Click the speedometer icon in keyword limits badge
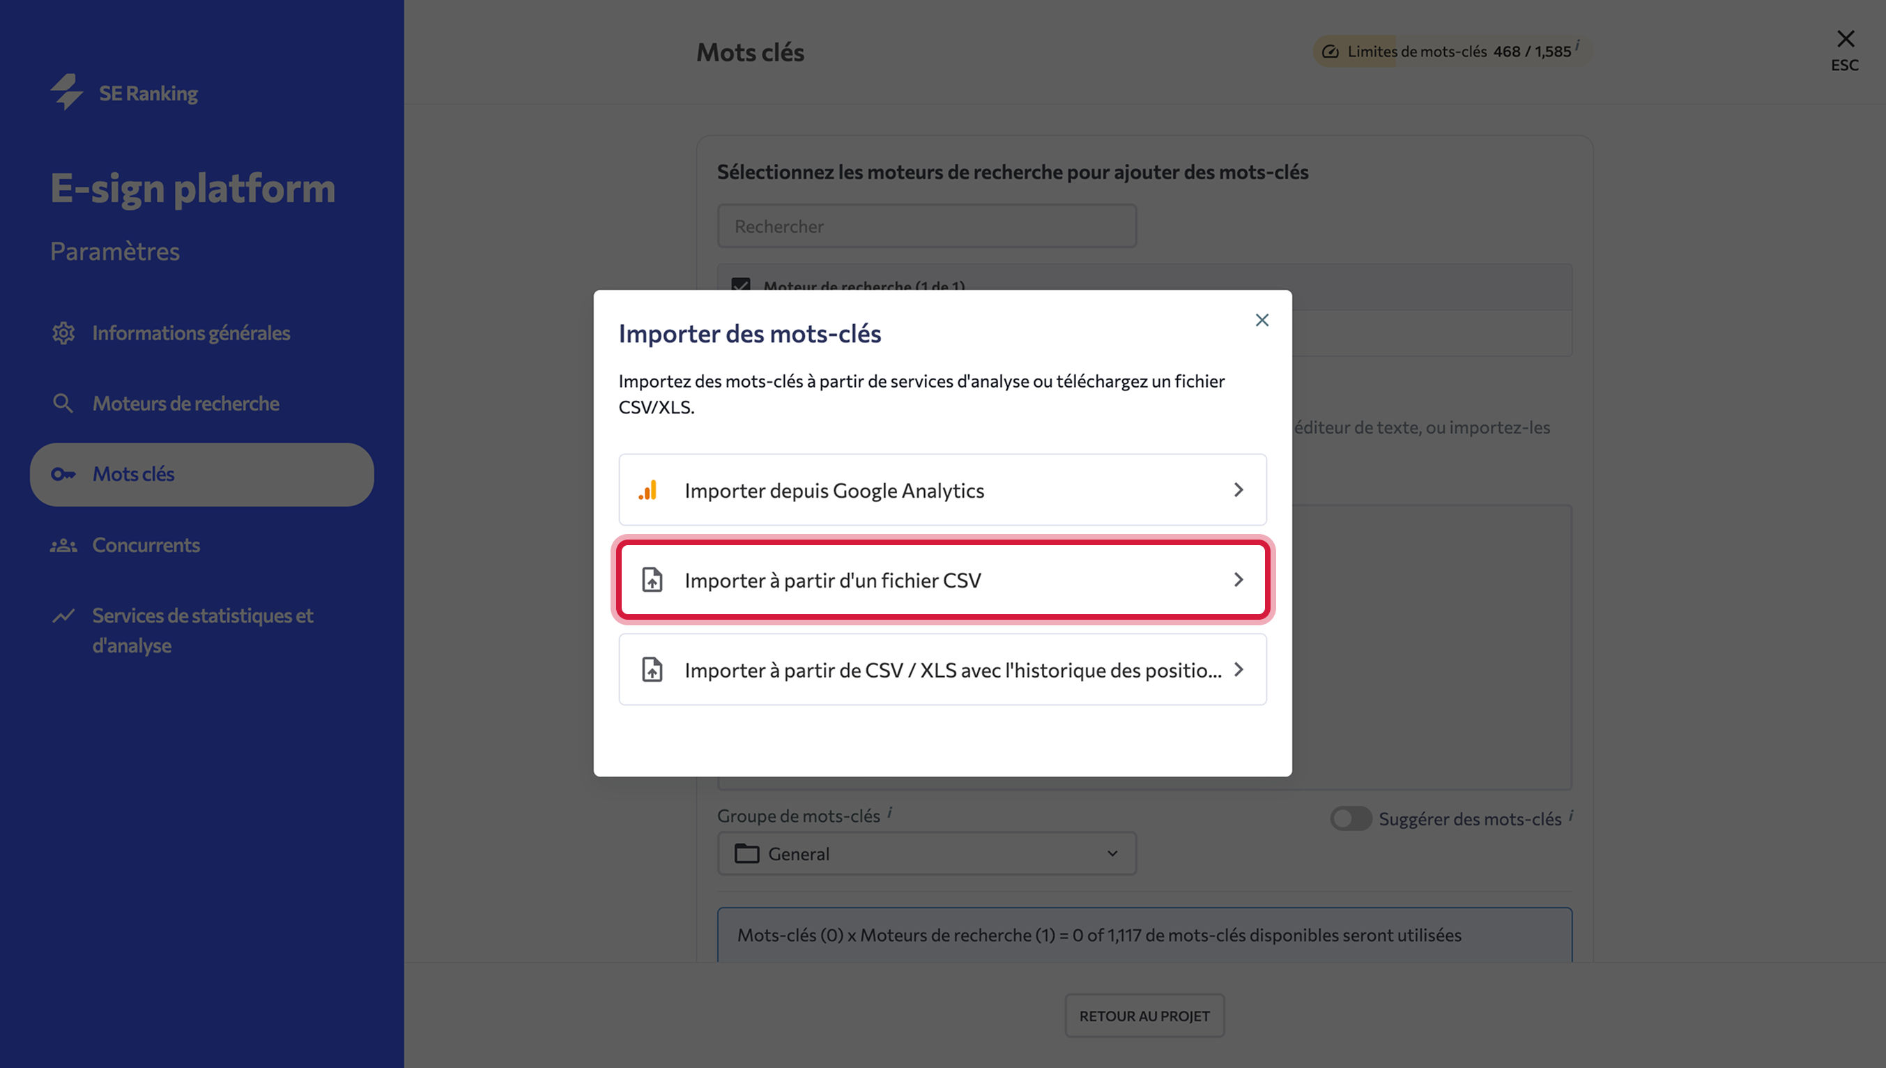Screen dimensions: 1886x1068 pos(1331,52)
